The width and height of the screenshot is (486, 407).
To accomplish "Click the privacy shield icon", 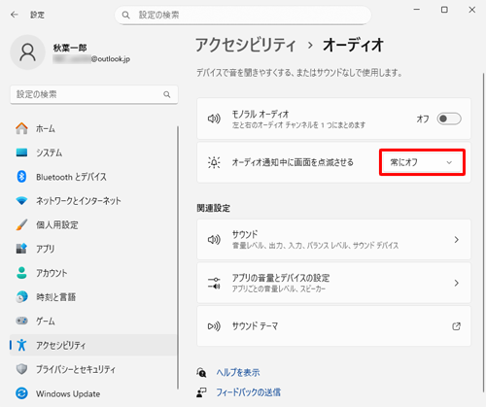I will (21, 369).
